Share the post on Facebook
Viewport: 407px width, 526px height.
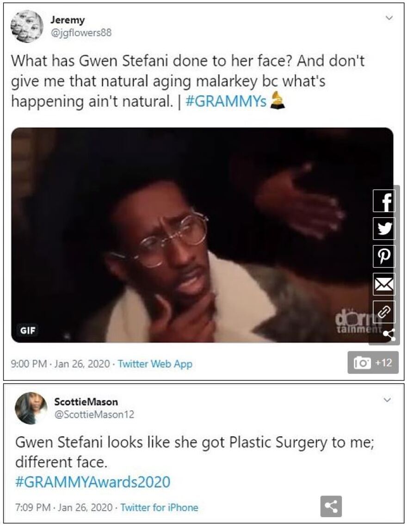[x=384, y=202]
